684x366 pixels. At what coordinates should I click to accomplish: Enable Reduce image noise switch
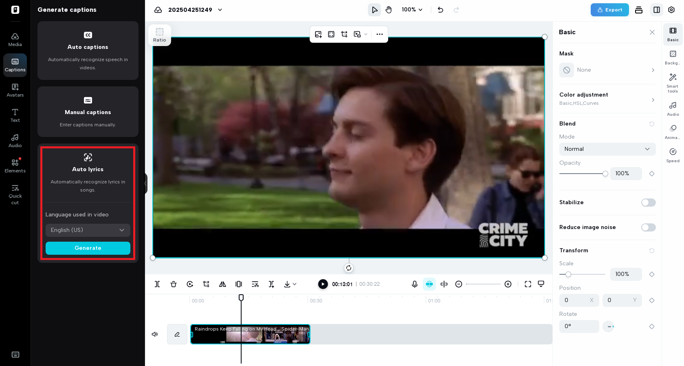pyautogui.click(x=649, y=227)
